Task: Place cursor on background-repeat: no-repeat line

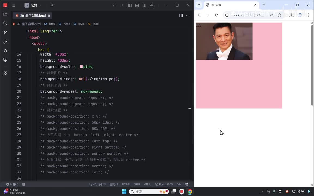Action: 71,91
